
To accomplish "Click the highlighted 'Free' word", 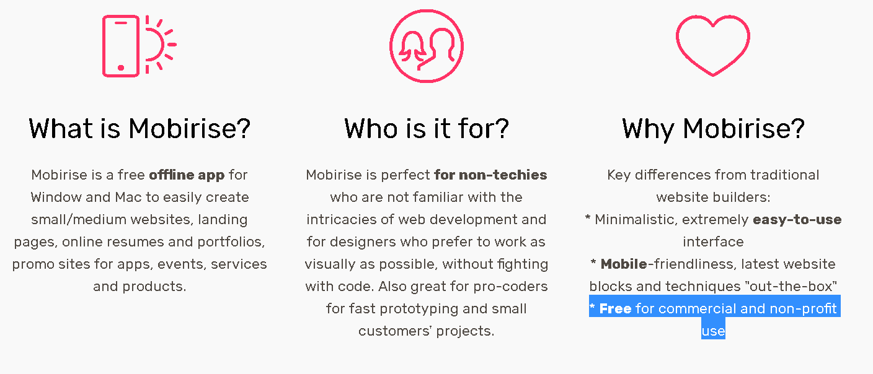I will click(x=615, y=309).
